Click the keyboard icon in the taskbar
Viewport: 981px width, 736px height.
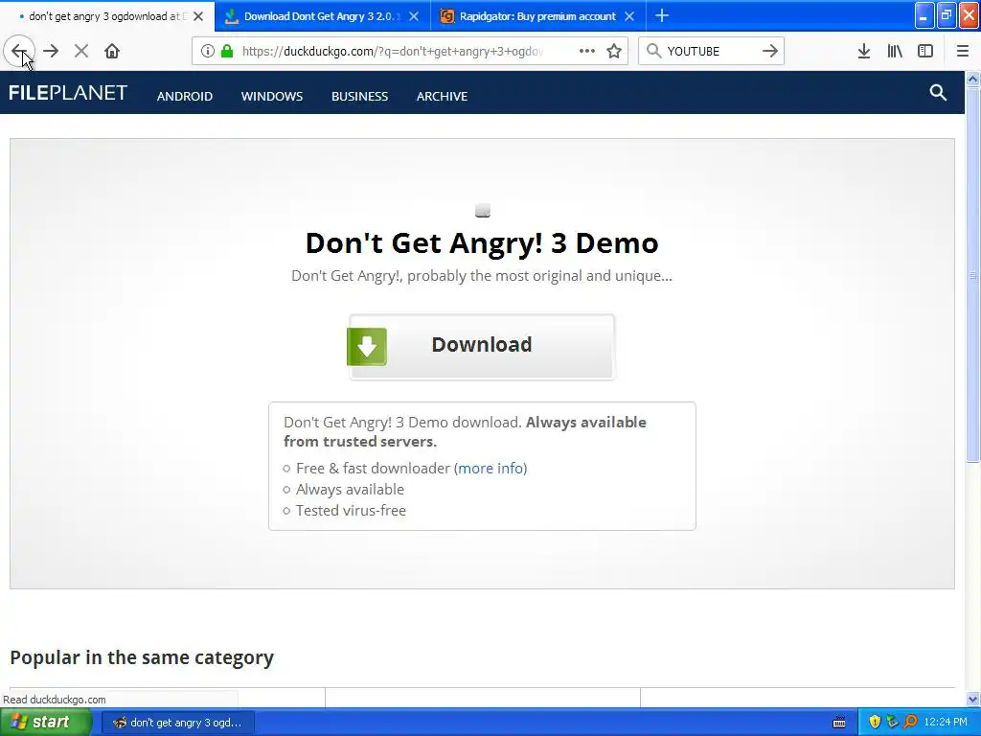click(839, 723)
